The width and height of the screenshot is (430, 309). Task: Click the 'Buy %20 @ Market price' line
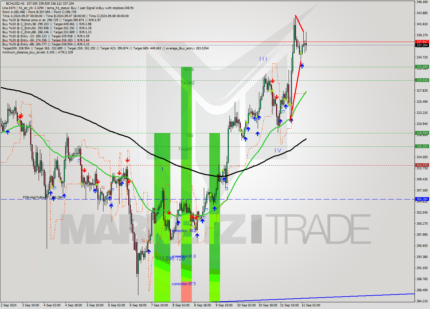coord(51,20)
